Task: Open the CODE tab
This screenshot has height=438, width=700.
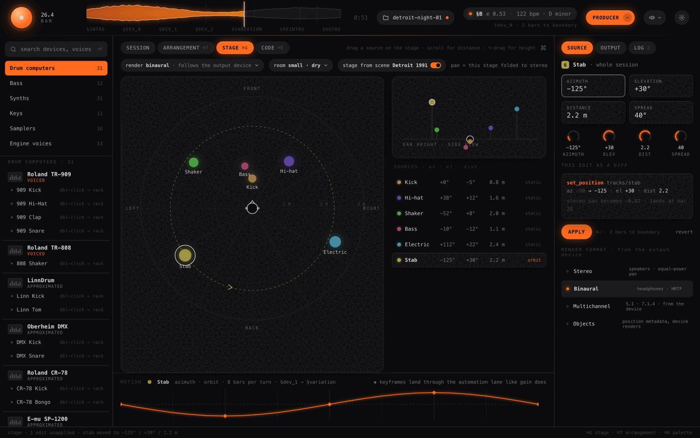Action: (272, 48)
